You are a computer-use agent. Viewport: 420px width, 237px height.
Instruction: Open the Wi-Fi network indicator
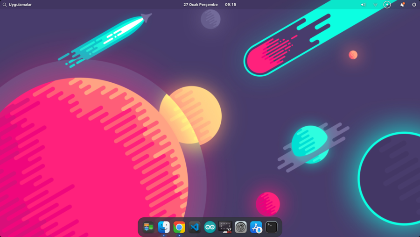click(x=375, y=5)
